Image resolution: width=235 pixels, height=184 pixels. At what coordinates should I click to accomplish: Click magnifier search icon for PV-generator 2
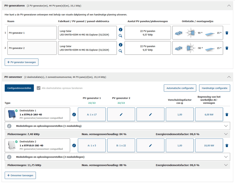pyautogui.click(x=120, y=51)
